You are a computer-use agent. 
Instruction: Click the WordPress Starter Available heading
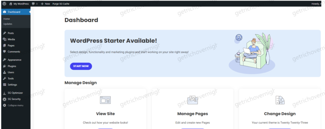click(x=114, y=41)
